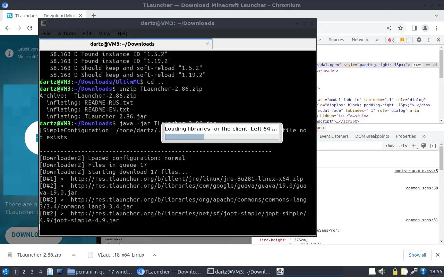Open the network connection tray icon

click(x=413, y=272)
